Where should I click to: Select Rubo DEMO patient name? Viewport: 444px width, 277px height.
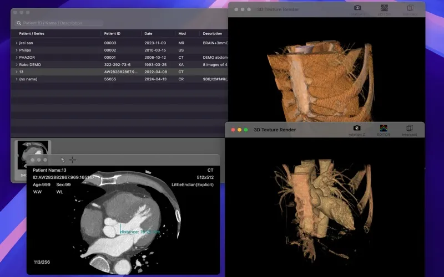click(x=30, y=65)
